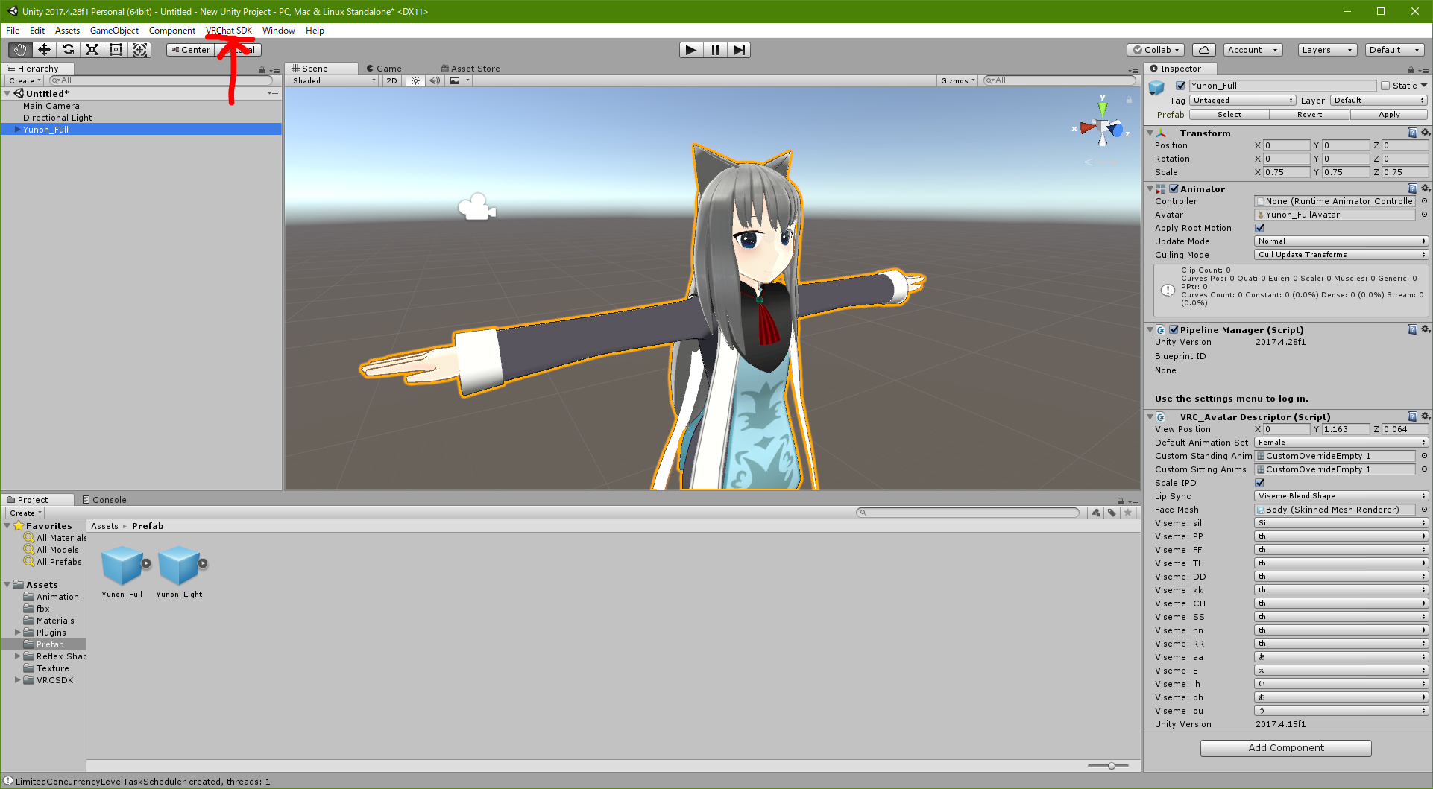Click the scene orientation gizmo
Image resolution: width=1433 pixels, height=789 pixels.
[x=1102, y=128]
